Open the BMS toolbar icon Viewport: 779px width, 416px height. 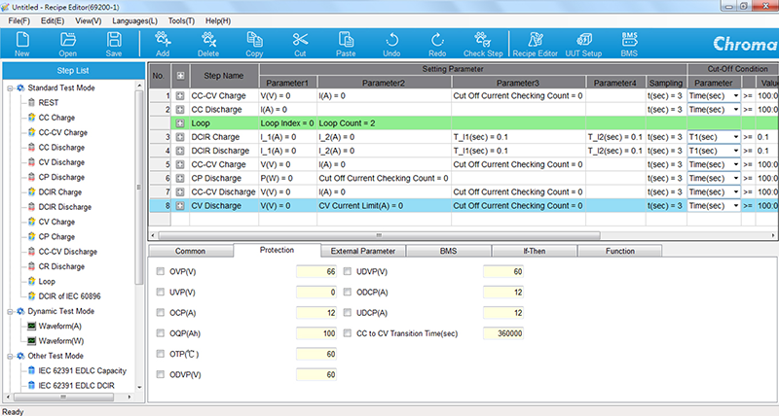[x=629, y=44]
